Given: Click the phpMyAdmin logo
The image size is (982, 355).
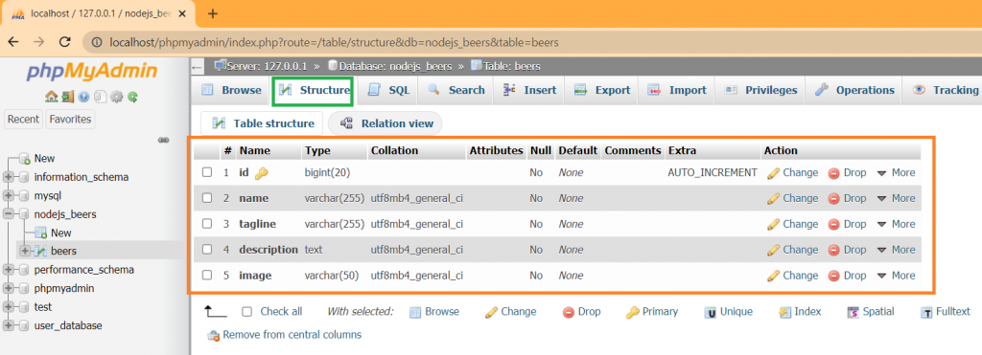Looking at the screenshot, I should point(91,73).
